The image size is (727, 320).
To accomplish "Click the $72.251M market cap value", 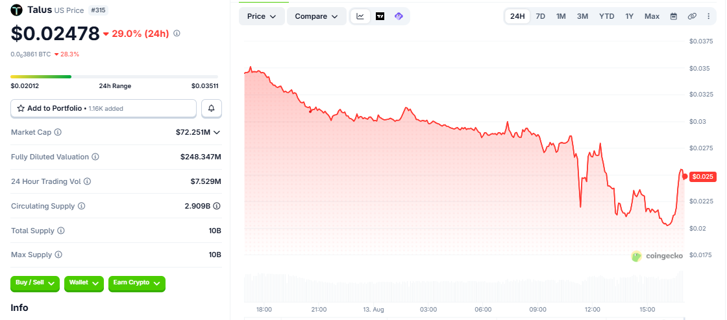I will click(x=193, y=132).
